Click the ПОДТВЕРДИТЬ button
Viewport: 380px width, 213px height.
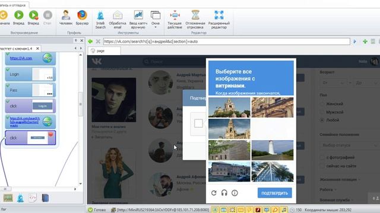[x=274, y=193]
